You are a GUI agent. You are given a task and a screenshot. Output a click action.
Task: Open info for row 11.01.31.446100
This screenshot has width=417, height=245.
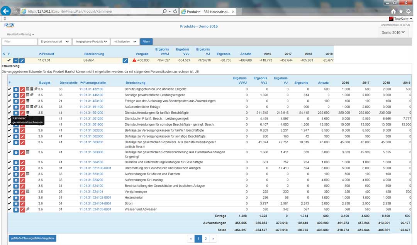[x=16, y=95]
